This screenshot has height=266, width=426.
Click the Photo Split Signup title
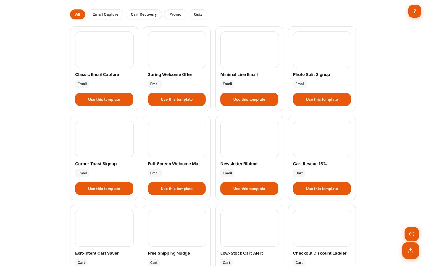point(312,74)
